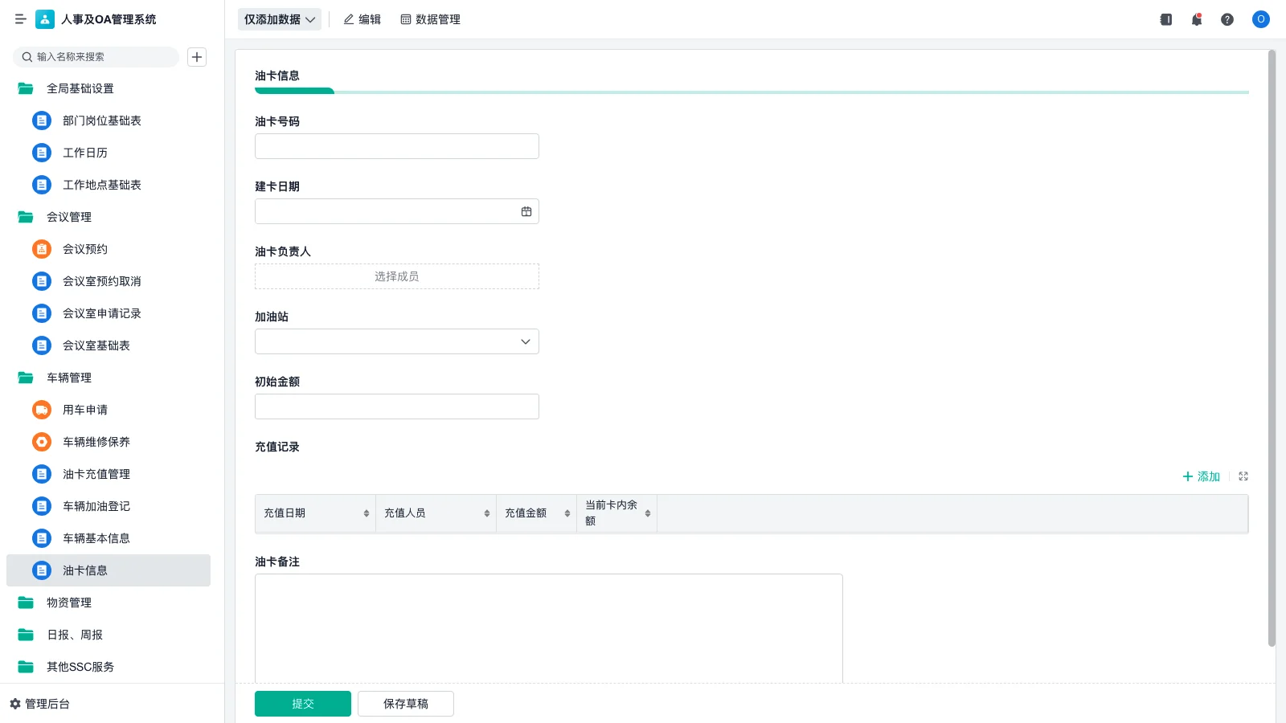Click the 油卡信息 section tab

tap(277, 76)
